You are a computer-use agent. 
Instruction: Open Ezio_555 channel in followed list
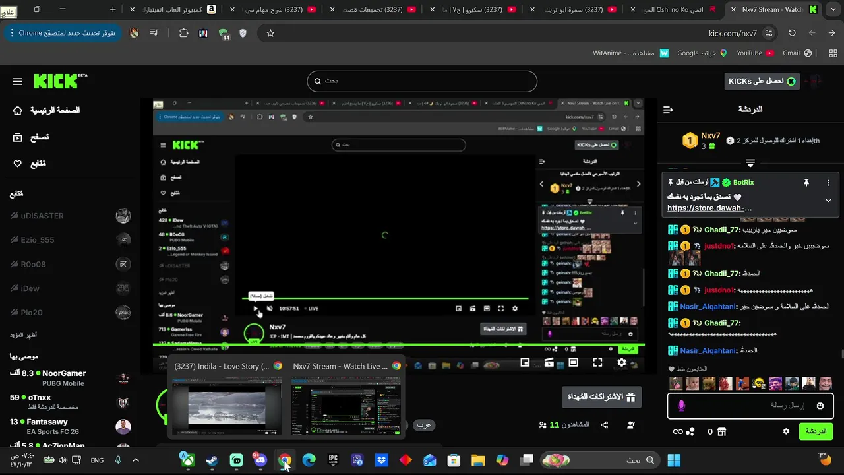(x=71, y=240)
